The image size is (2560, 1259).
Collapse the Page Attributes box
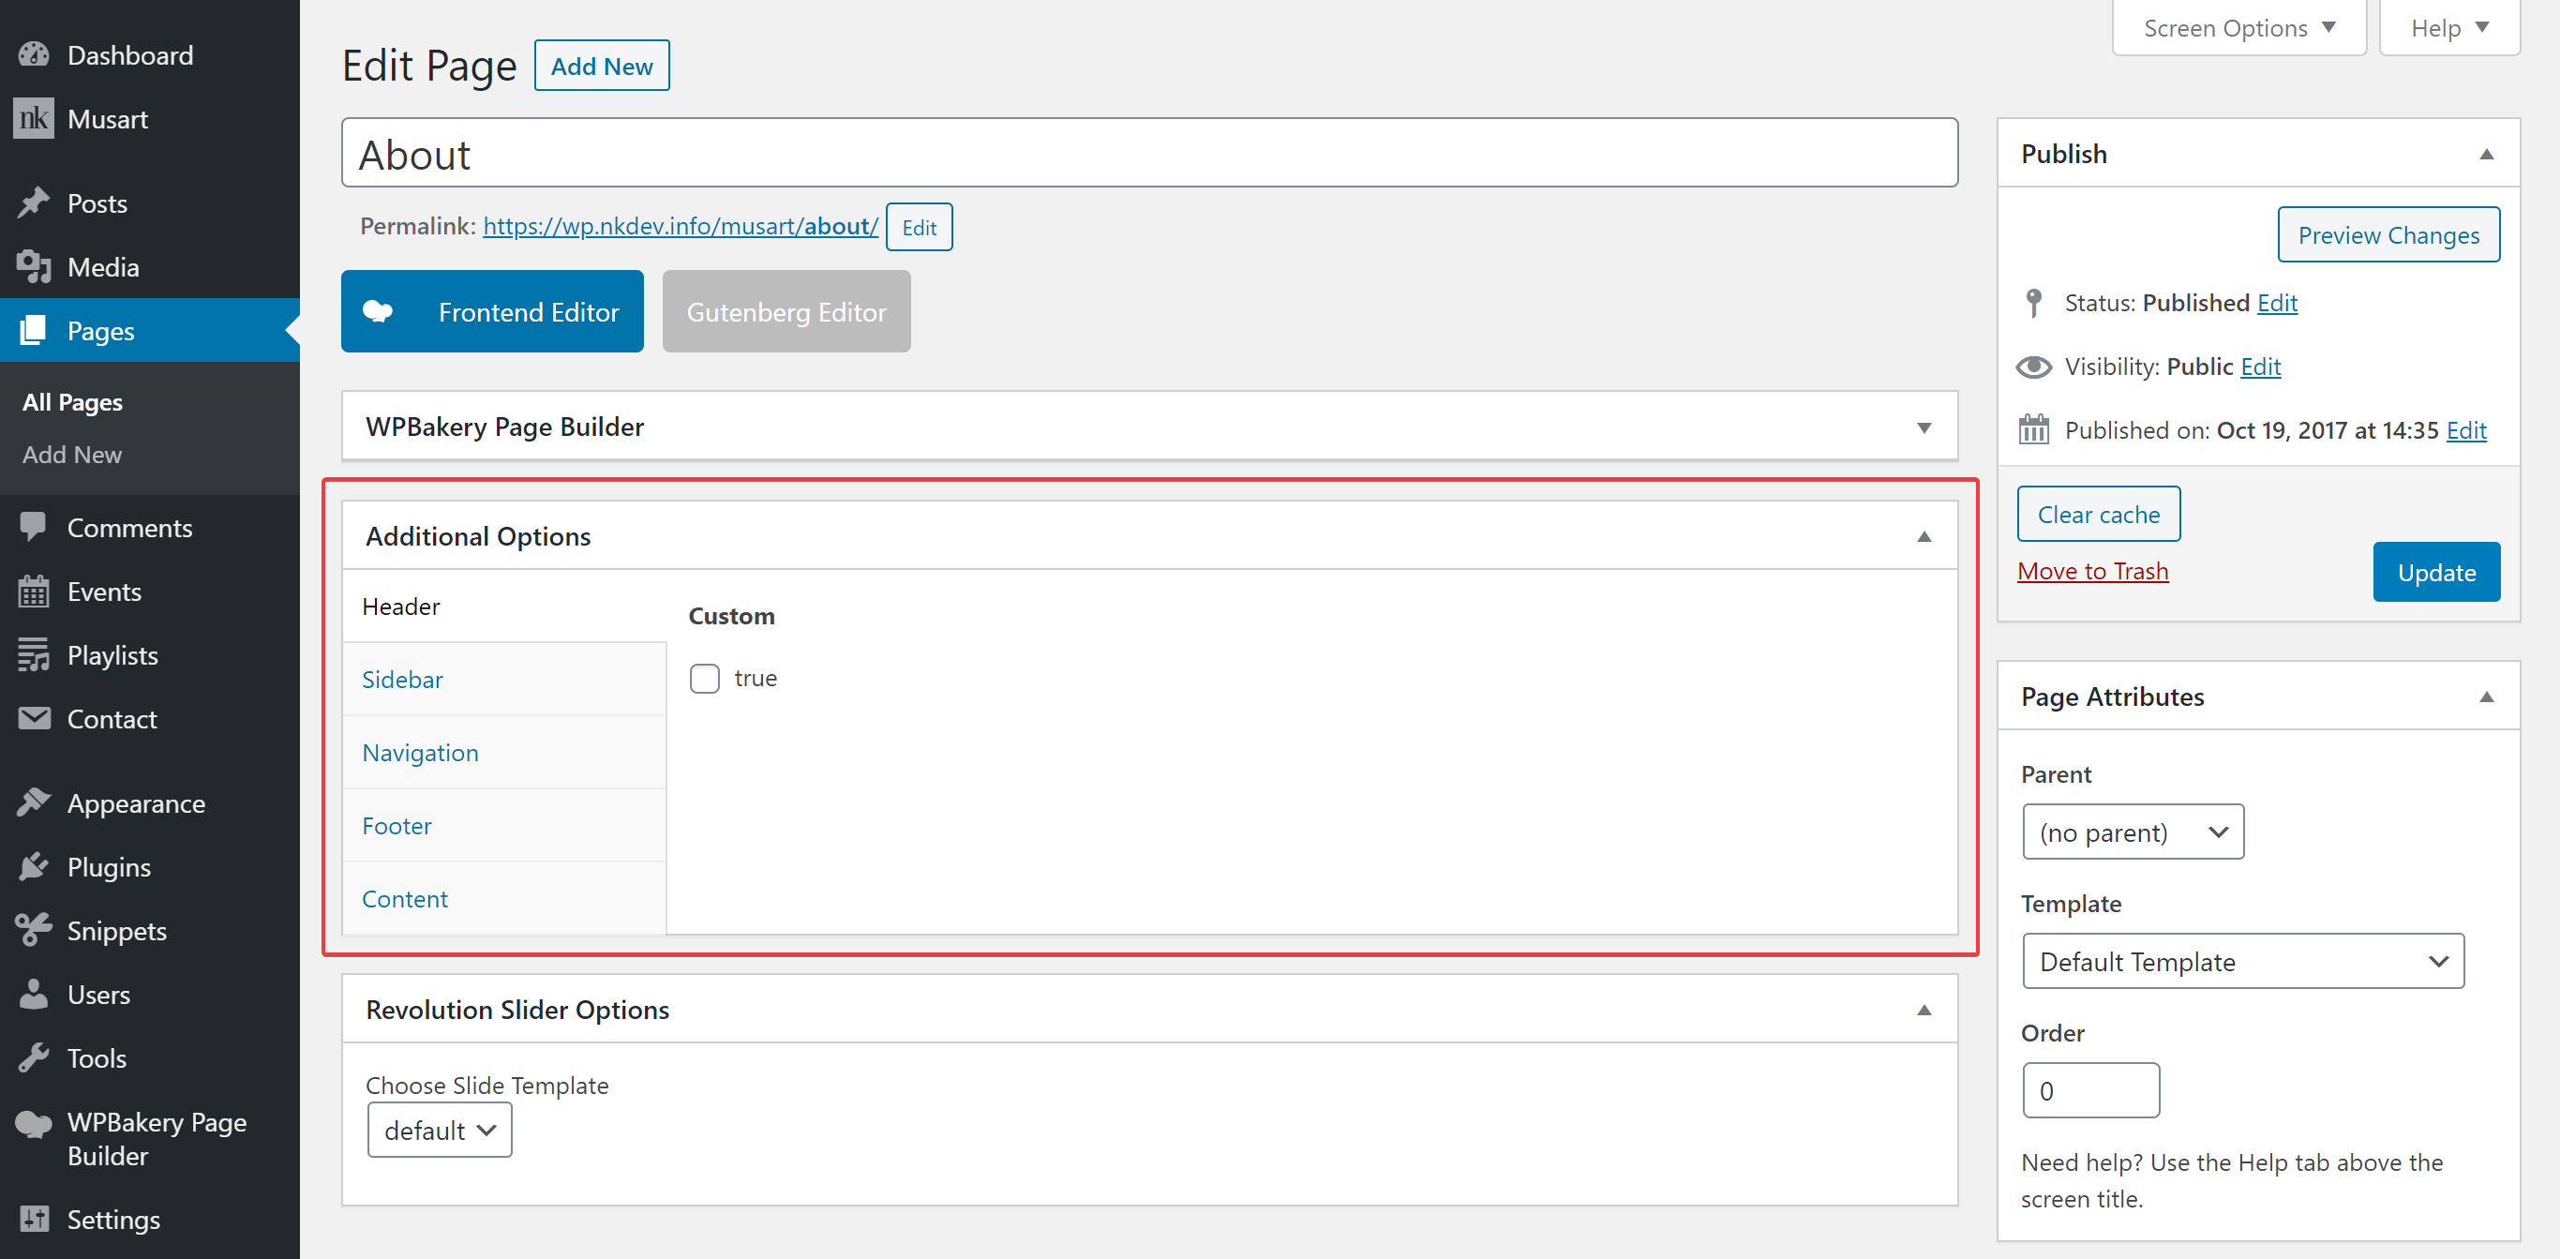[2487, 697]
